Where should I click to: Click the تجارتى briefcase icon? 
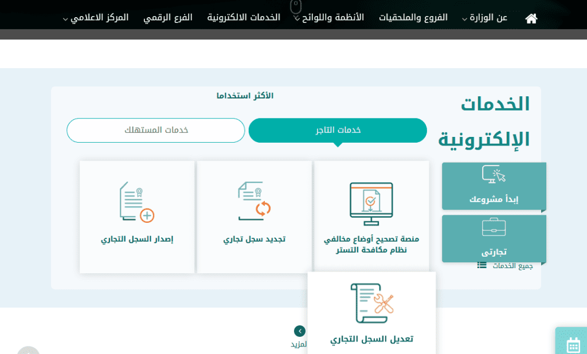coord(494,227)
